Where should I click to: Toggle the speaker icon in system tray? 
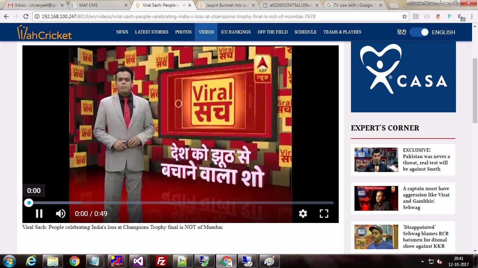click(440, 261)
